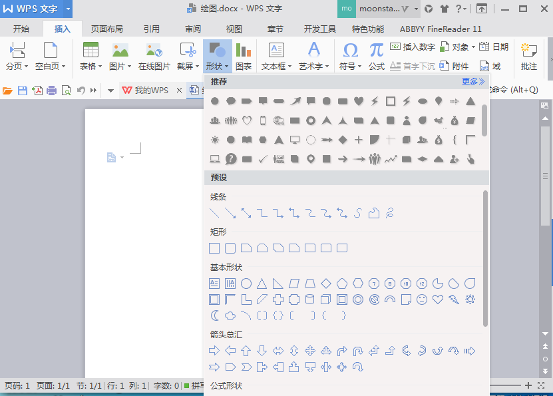Click the shapes panel vertical scrollbar

tap(485, 258)
